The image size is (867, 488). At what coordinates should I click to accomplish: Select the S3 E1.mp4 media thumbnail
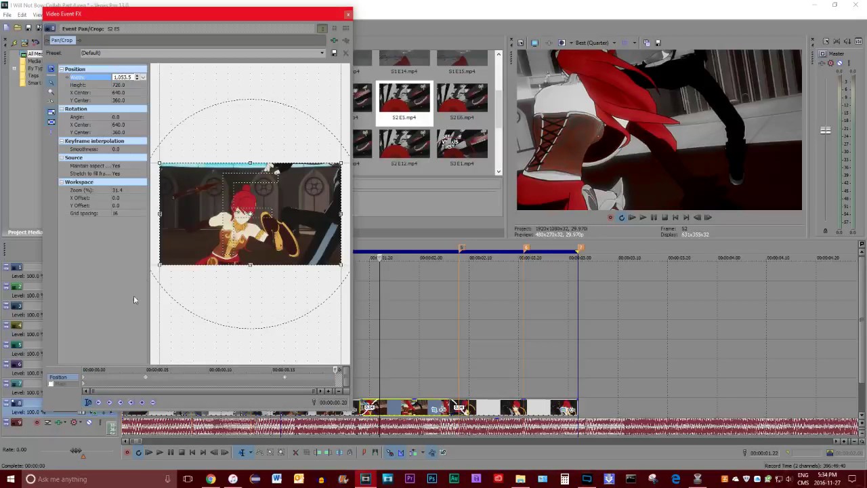point(462,148)
